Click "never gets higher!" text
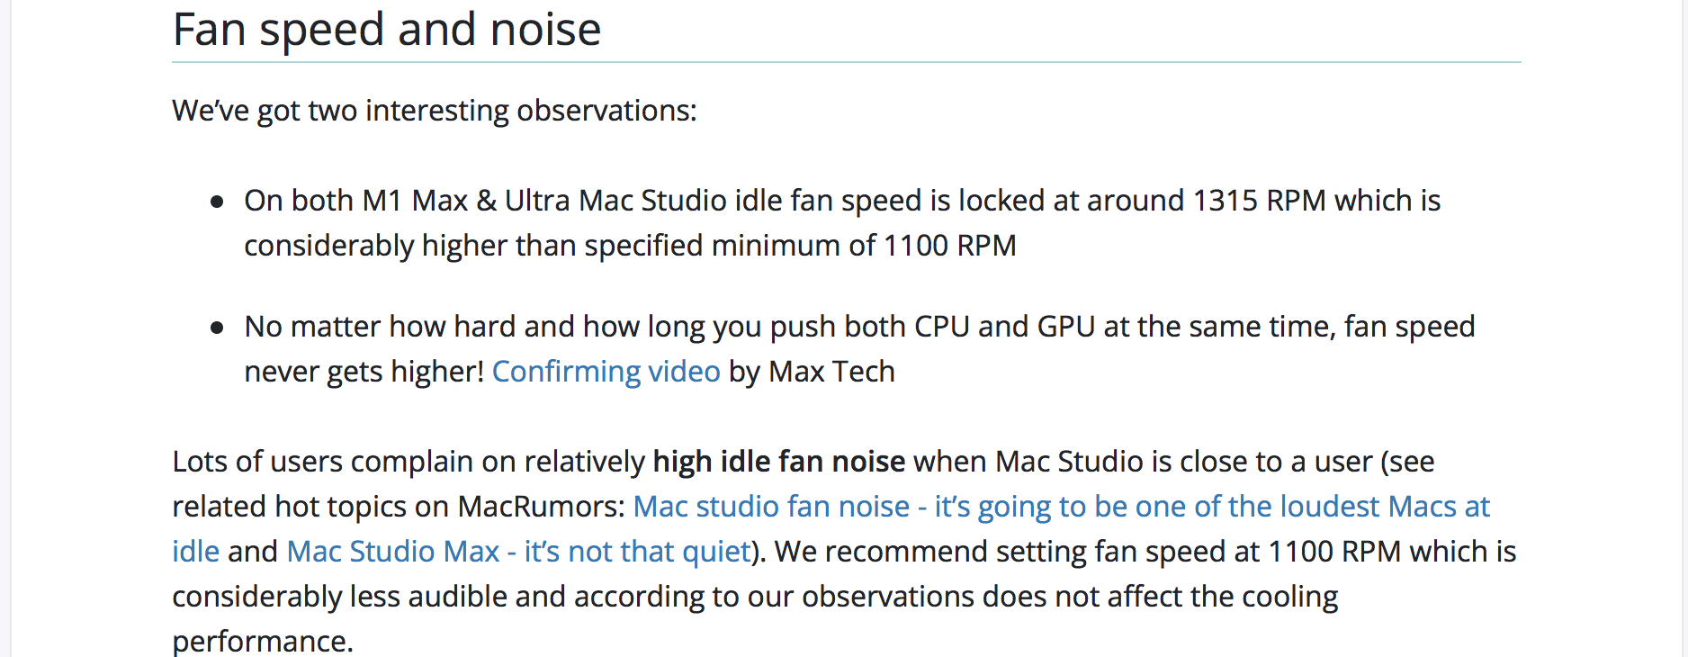Screen dimensions: 1688x657 364,372
